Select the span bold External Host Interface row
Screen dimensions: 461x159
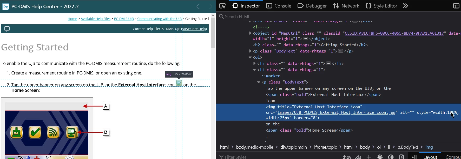pyautogui.click(x=323, y=95)
